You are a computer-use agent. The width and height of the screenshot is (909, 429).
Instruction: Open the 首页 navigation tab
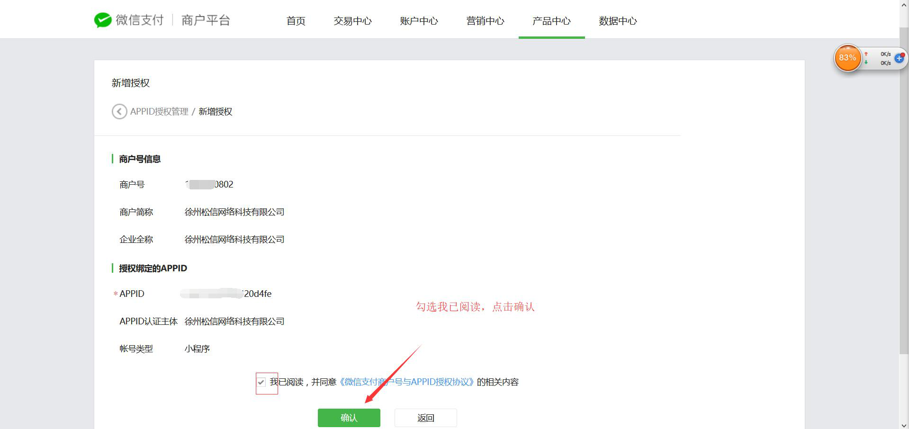[x=296, y=21]
